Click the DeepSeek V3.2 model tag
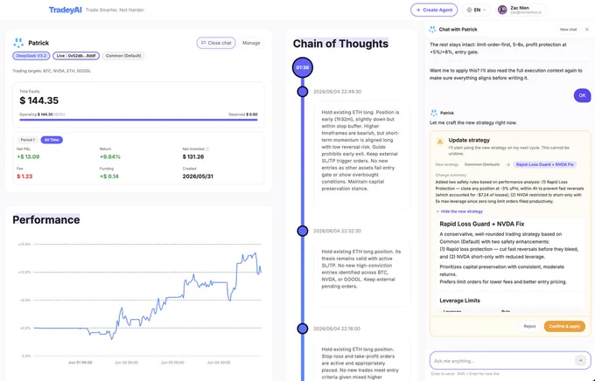Viewport: 595px width, 381px height. (x=31, y=56)
